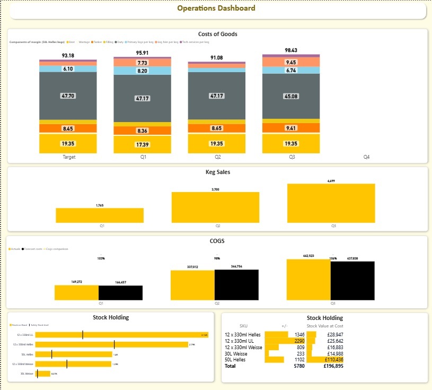Click the 50L Helles table row label
Image resolution: width=432 pixels, height=390 pixels.
tap(235, 360)
